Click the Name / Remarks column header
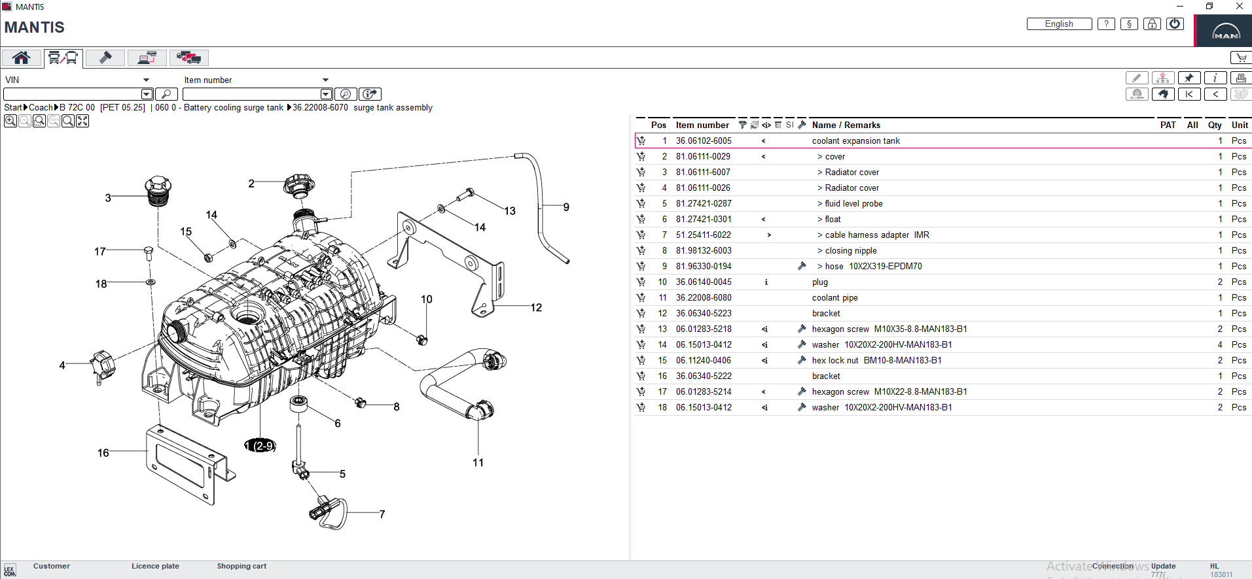Screen dimensions: 1252x579 (846, 125)
